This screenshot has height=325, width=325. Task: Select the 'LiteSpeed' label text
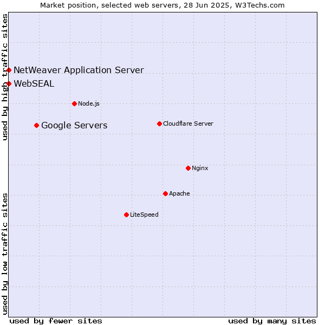[144, 214]
